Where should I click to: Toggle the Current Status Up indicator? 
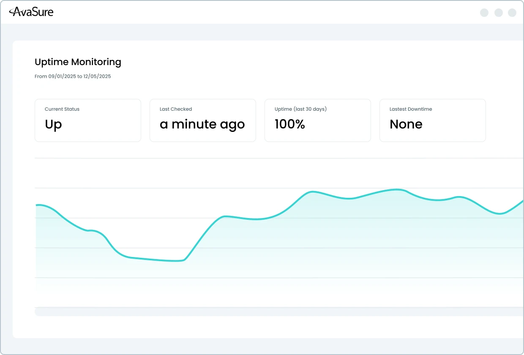coord(53,124)
